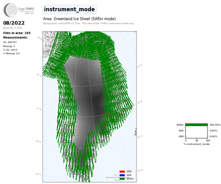Click the % instrument_mode axis label
The height and width of the screenshot is (184, 221).
(197, 144)
